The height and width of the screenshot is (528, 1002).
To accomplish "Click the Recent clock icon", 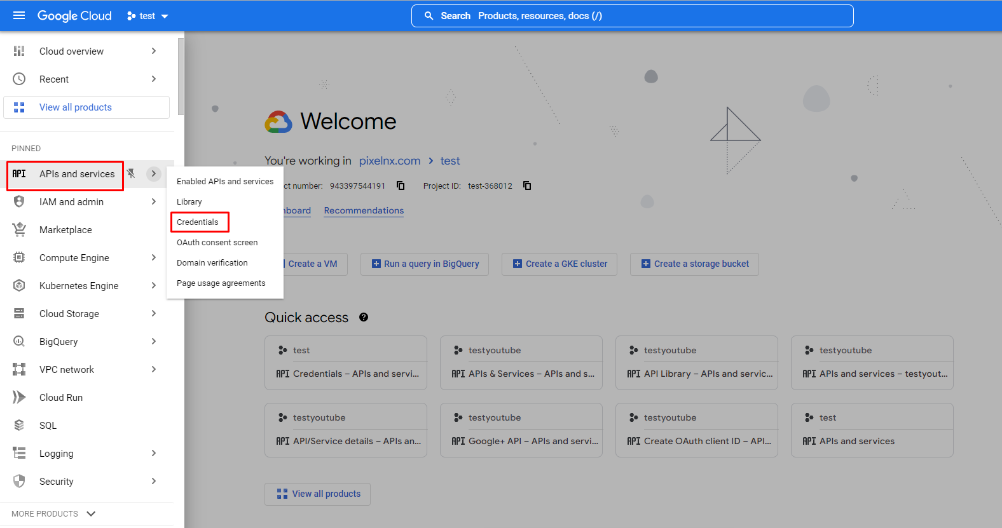I will 19,79.
